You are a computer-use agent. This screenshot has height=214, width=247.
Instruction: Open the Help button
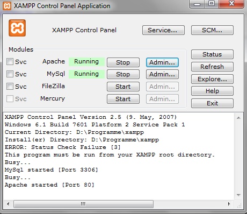coord(212,91)
